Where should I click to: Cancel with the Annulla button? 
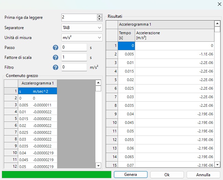[203, 175]
